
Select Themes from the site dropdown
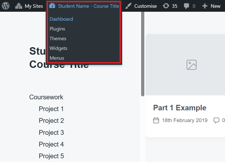(58, 38)
